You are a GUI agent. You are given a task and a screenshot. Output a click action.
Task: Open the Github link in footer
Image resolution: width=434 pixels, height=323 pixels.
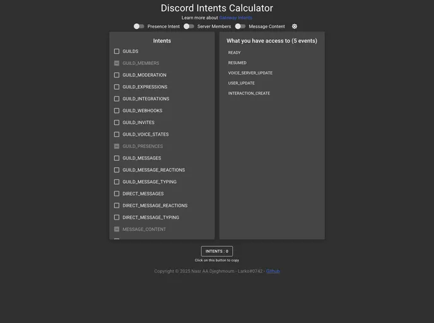tap(273, 271)
